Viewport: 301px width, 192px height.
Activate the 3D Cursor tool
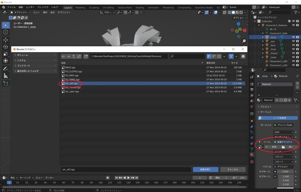[x=6, y=32]
